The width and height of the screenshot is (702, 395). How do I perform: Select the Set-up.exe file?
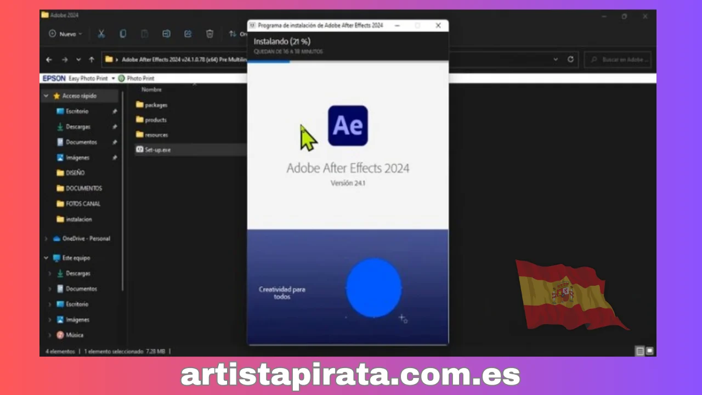tap(154, 149)
